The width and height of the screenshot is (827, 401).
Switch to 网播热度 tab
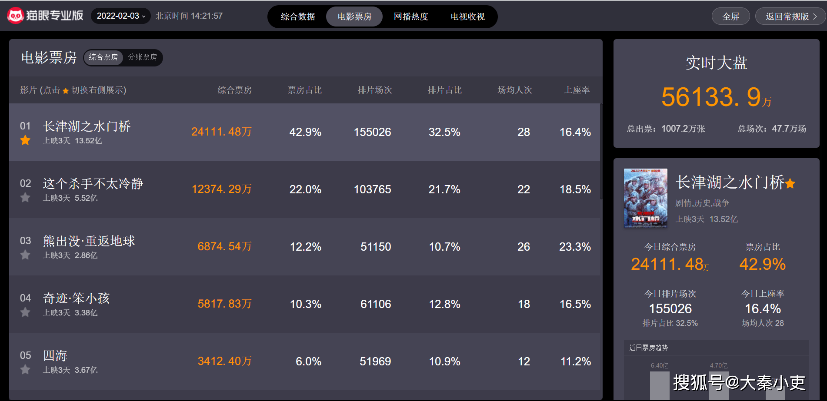(411, 17)
